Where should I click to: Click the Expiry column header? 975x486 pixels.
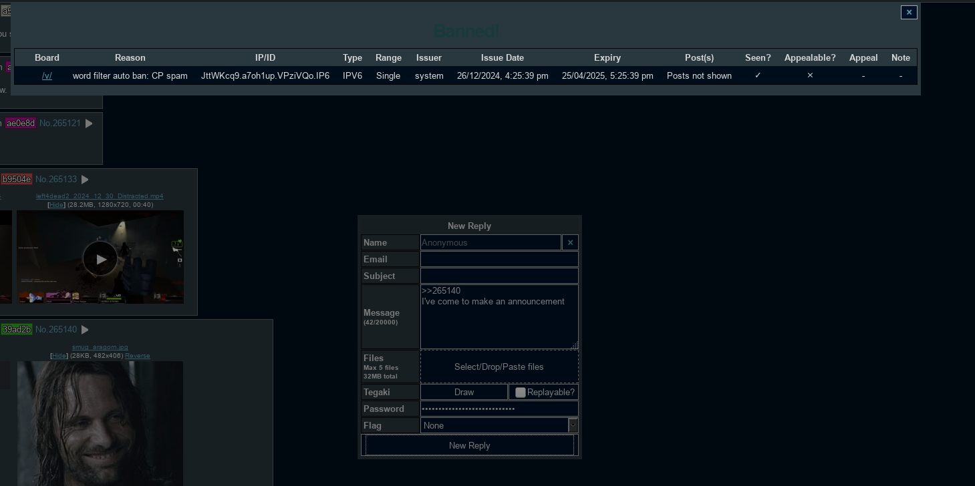coord(607,58)
